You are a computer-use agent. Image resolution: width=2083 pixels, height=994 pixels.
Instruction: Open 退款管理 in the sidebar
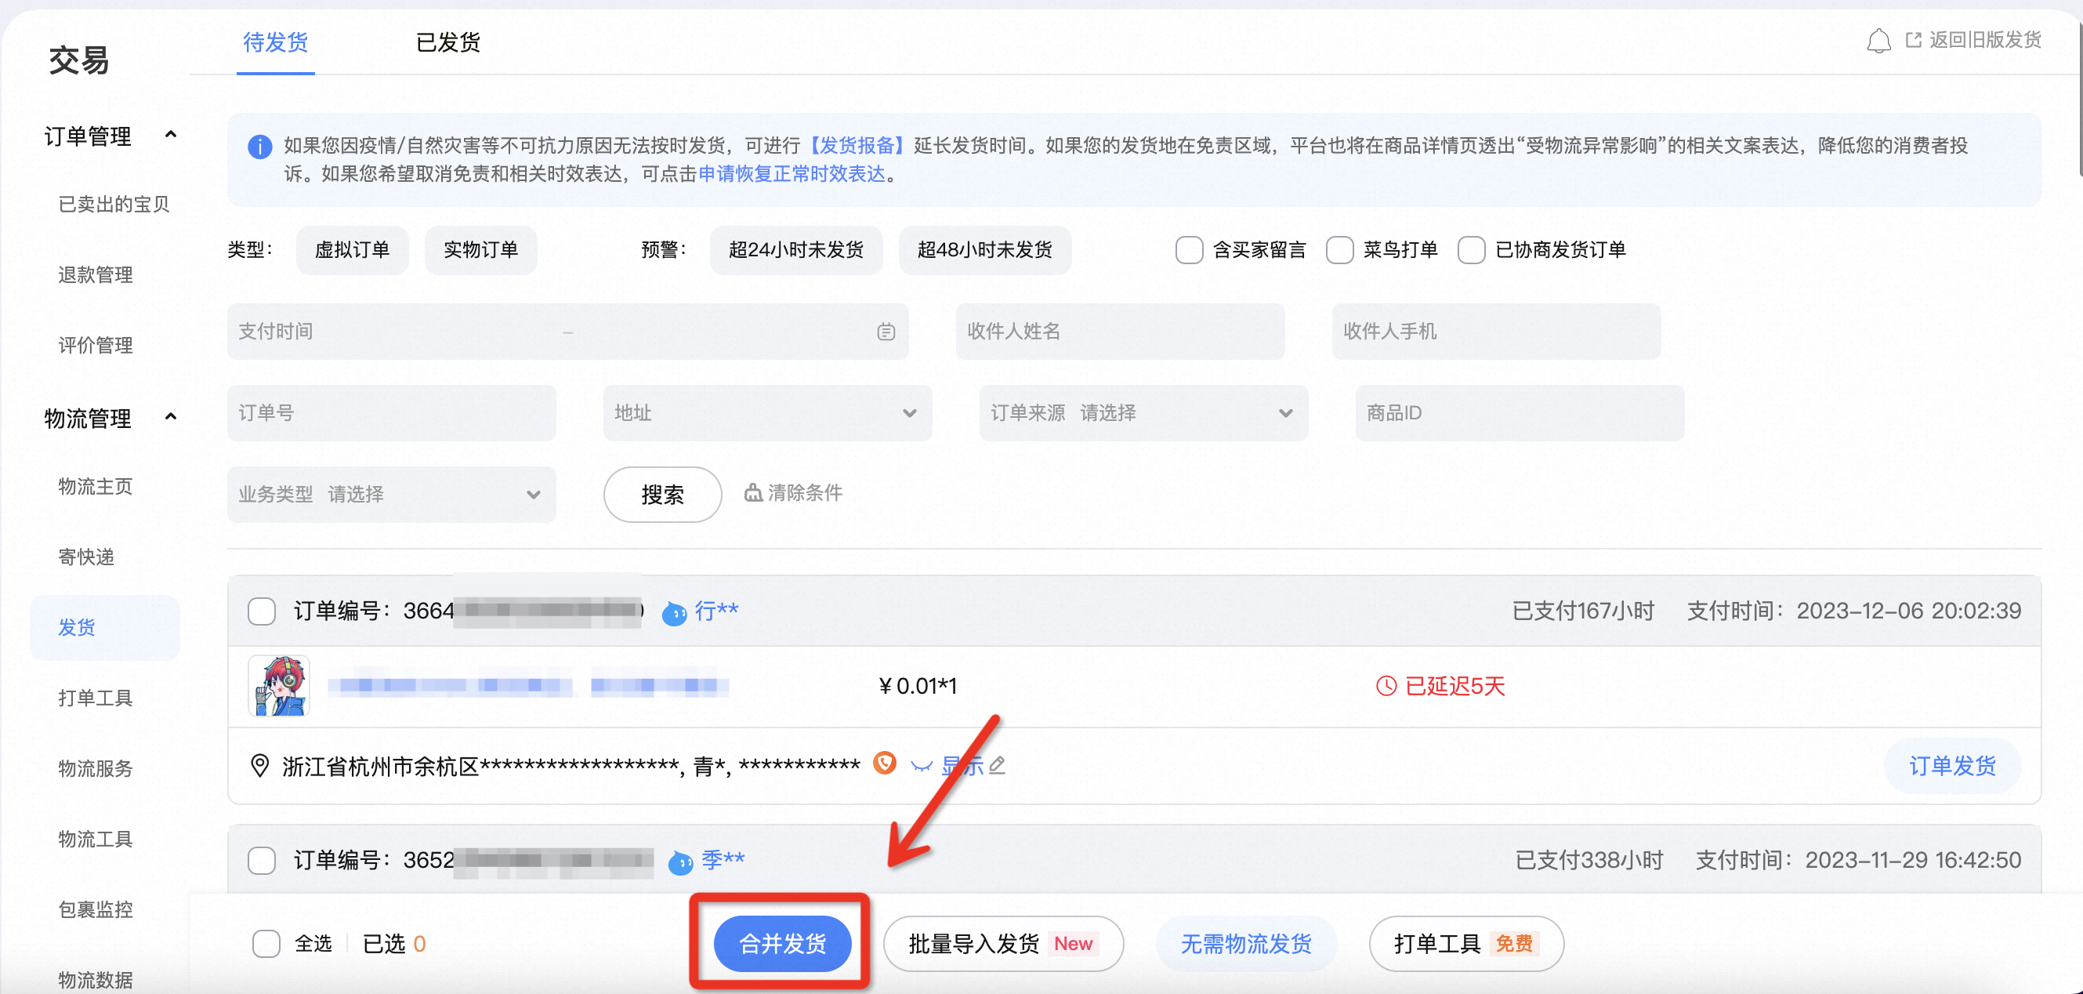point(96,275)
